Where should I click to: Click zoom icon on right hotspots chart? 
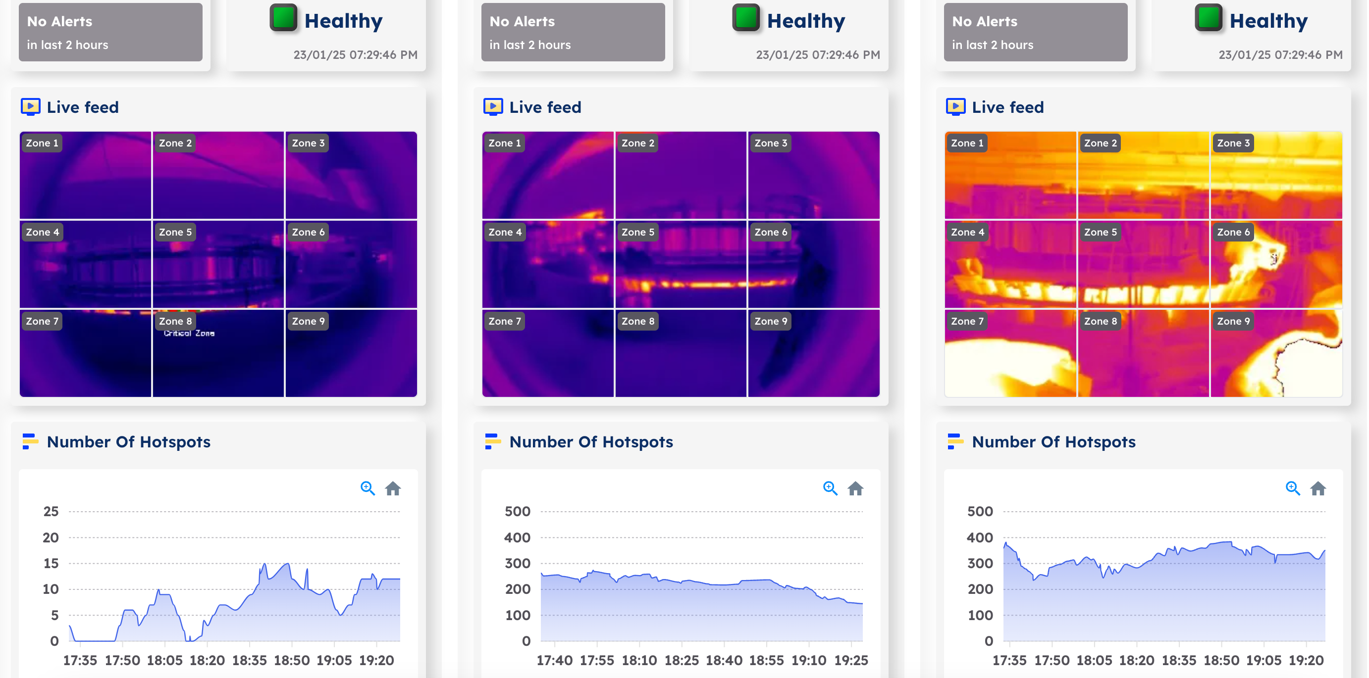coord(1292,488)
